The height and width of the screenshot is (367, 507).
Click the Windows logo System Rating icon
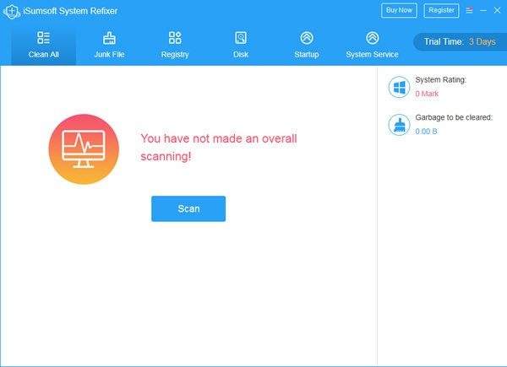click(x=399, y=87)
